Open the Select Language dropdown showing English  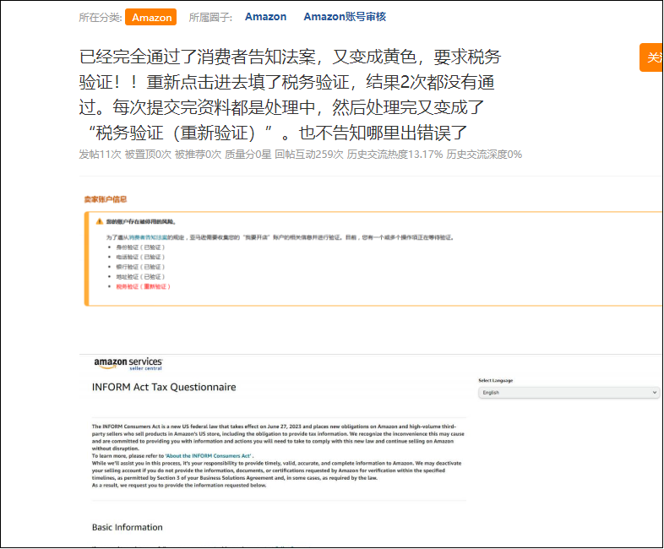pyautogui.click(x=569, y=393)
